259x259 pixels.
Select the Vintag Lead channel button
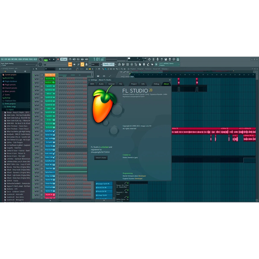pyautogui.click(x=50, y=176)
